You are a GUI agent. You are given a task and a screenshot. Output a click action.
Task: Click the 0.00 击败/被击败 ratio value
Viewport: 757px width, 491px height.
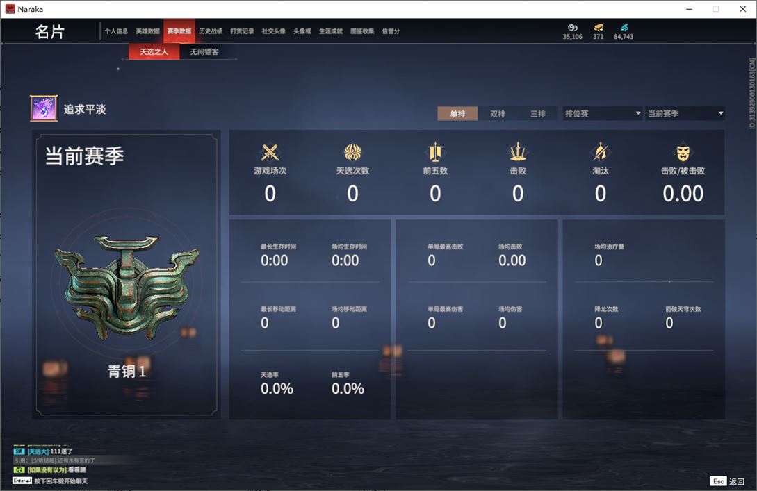[683, 194]
